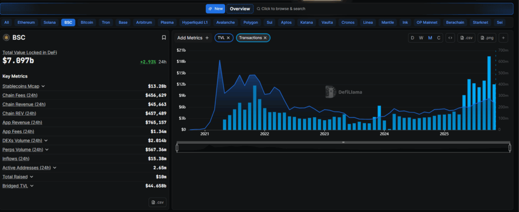Switch chart to weekly (W) grouping
This screenshot has height=212, width=519.
click(x=421, y=38)
